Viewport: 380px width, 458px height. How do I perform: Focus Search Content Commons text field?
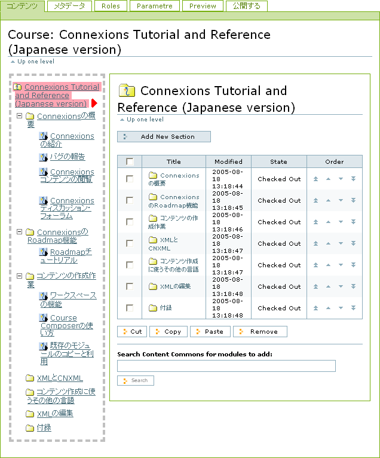coord(226,366)
